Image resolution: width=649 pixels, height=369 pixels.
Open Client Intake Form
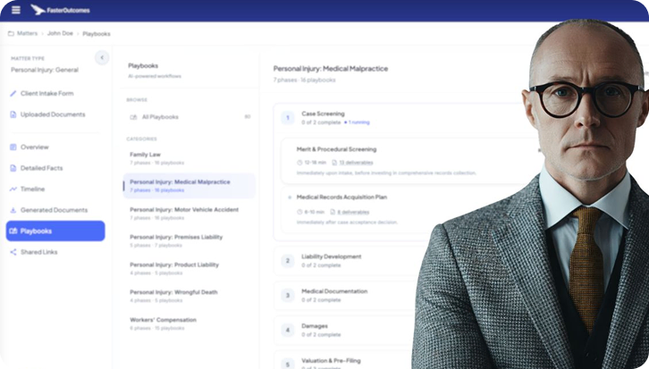(46, 94)
